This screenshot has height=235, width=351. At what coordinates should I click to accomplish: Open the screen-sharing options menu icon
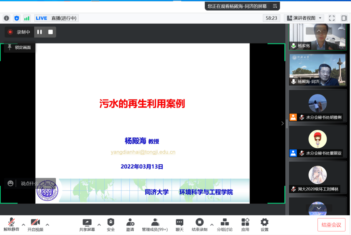tap(275, 6)
